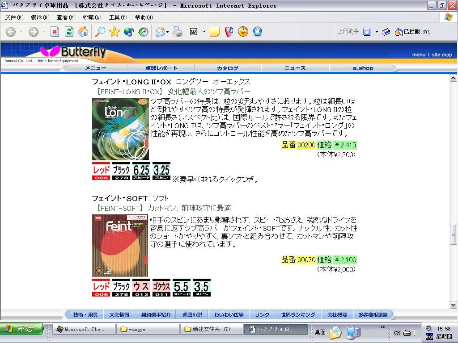
Task: Open Favorites with the star icon
Action: pyautogui.click(x=114, y=32)
